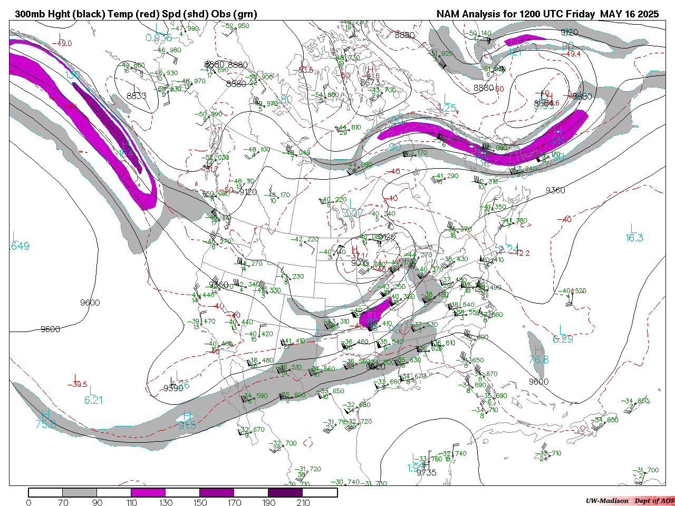This screenshot has width=675, height=506.
Task: Click the map title starting with 300mb Hght
Action: [136, 14]
